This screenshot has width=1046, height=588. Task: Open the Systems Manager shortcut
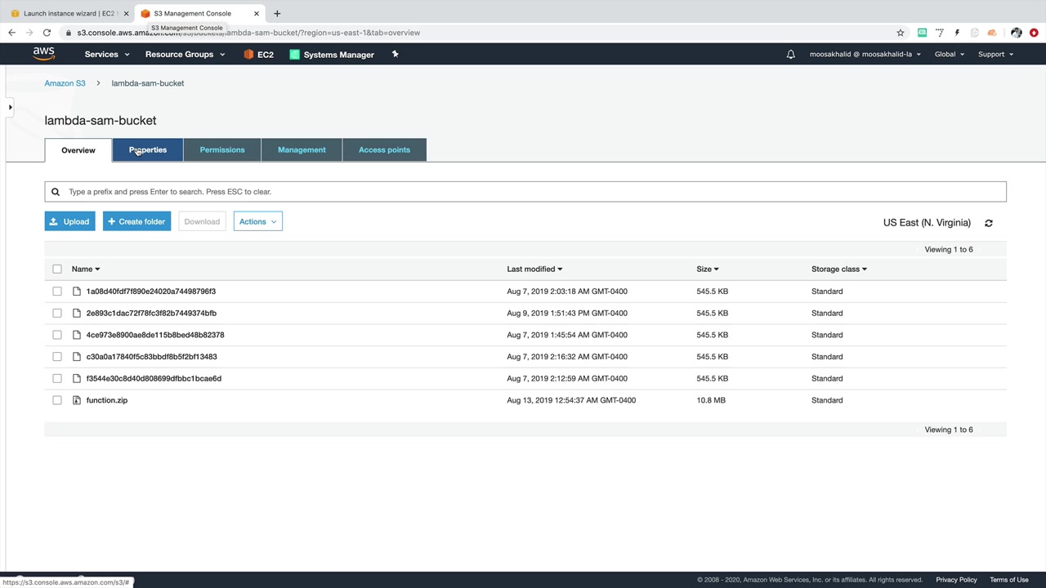tap(332, 55)
